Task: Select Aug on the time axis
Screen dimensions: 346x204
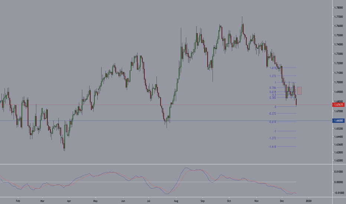Action: point(176,200)
